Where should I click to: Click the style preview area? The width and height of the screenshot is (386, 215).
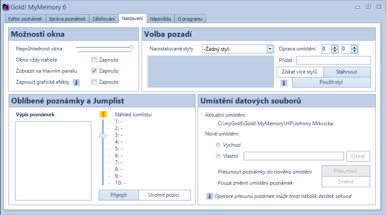tap(211, 71)
